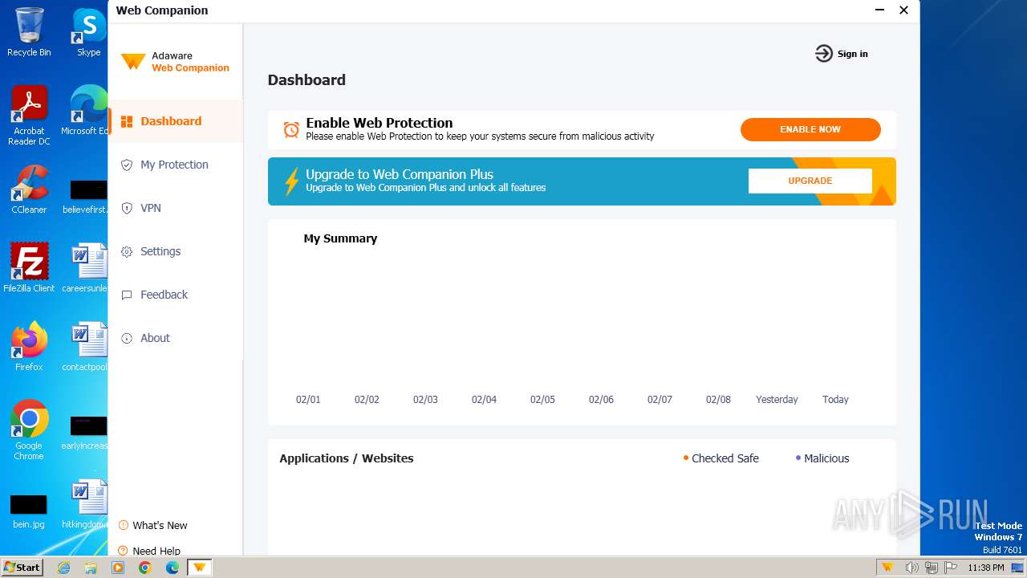Image resolution: width=1027 pixels, height=578 pixels.
Task: Open the VPN section
Action: click(x=175, y=208)
